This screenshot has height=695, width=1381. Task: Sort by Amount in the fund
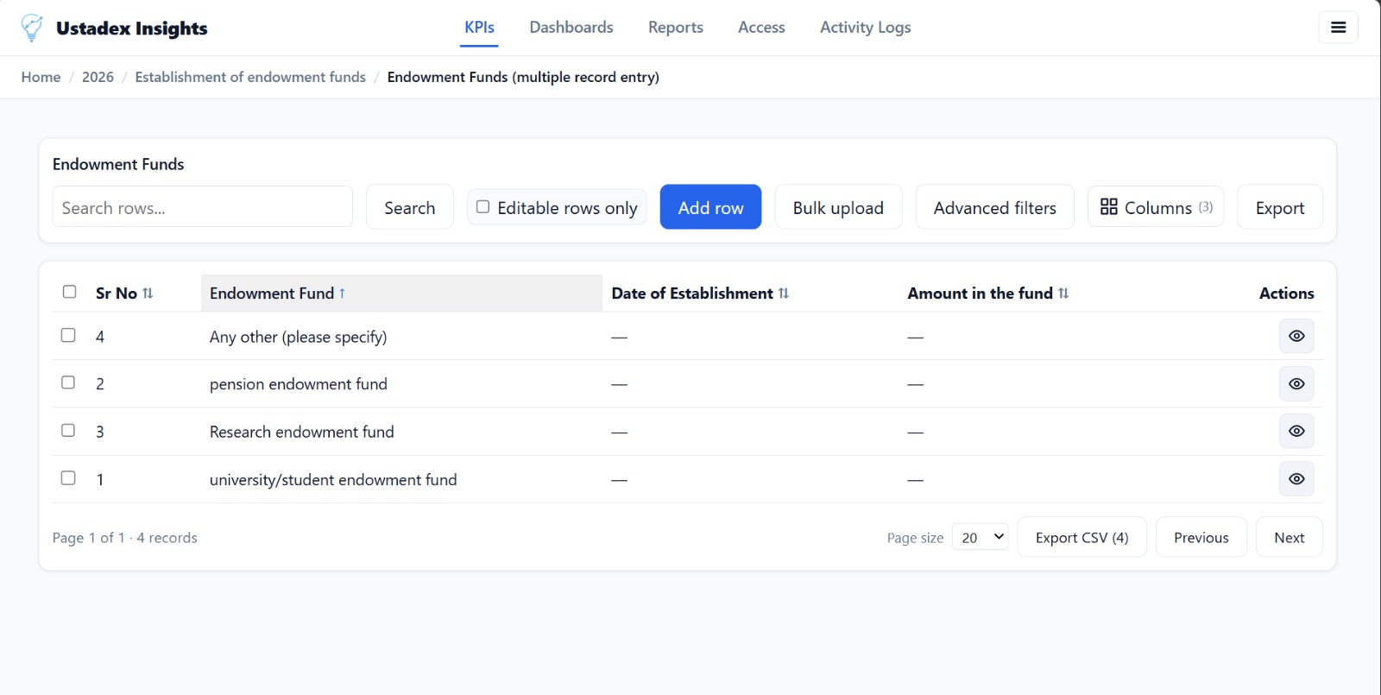point(988,294)
